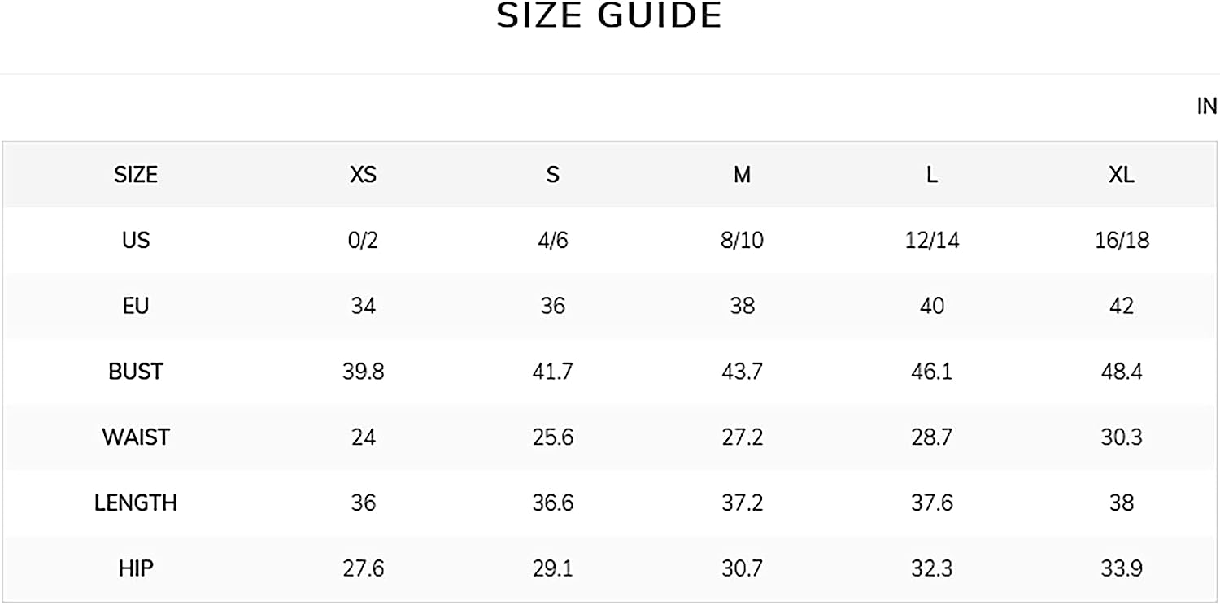The width and height of the screenshot is (1220, 605).
Task: Click bust value 39.8
Action: [x=363, y=372]
